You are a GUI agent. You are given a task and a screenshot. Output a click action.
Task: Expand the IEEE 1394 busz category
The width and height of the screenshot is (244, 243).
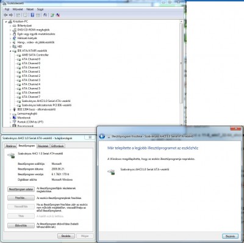coord(10,109)
